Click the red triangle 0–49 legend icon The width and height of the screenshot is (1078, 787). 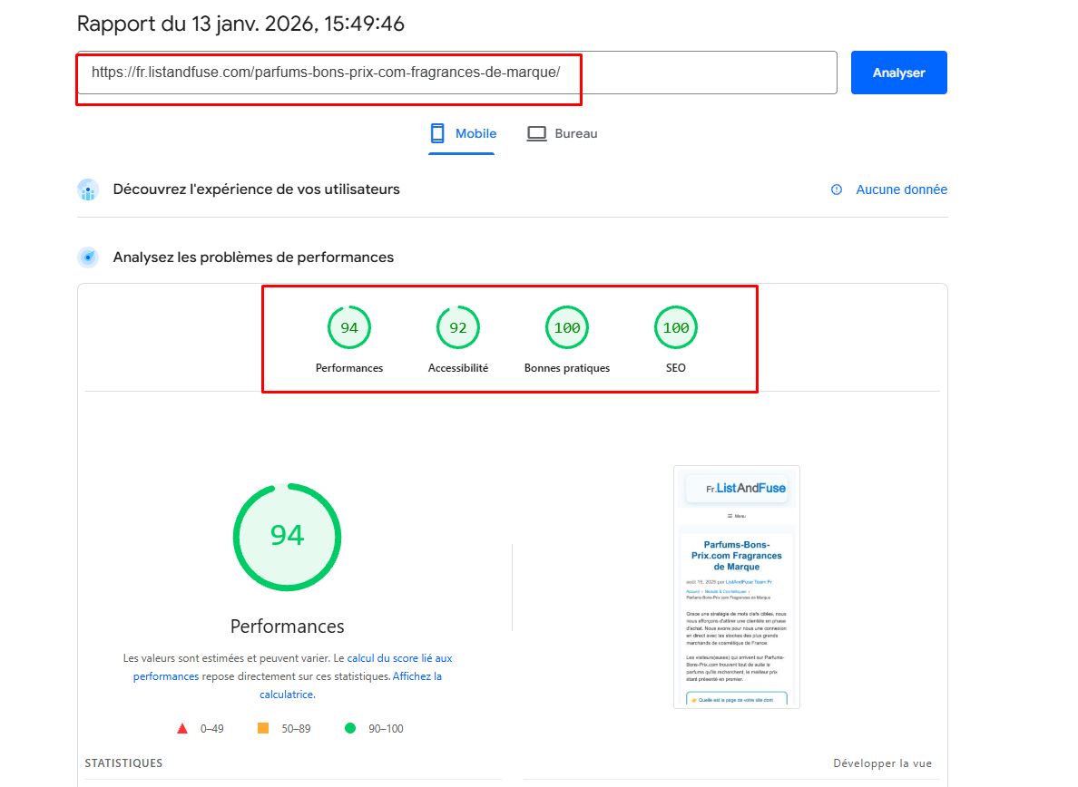point(182,729)
